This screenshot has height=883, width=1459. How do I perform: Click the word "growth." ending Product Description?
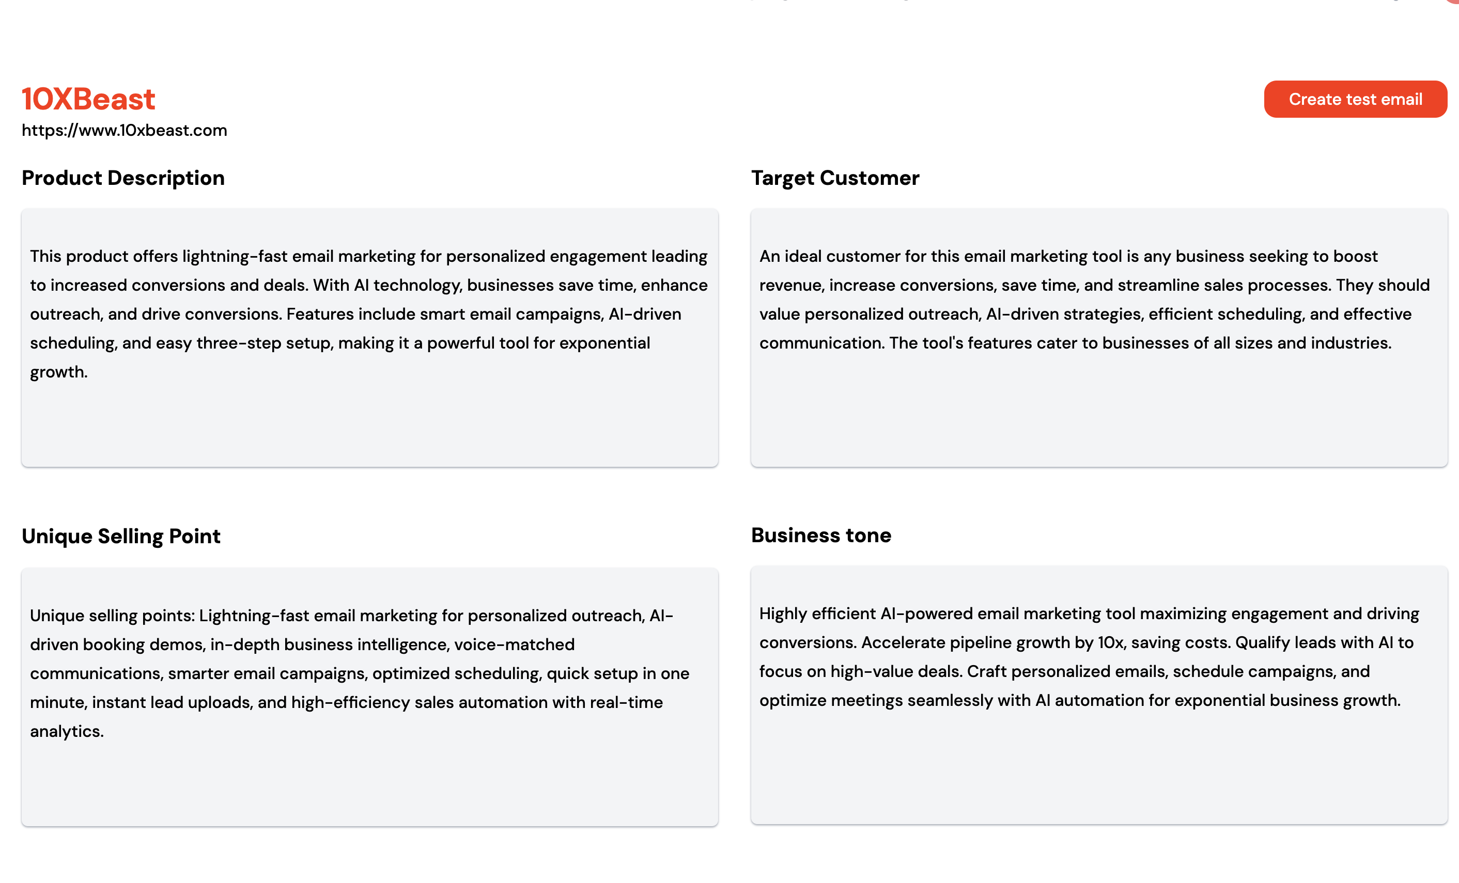(58, 372)
